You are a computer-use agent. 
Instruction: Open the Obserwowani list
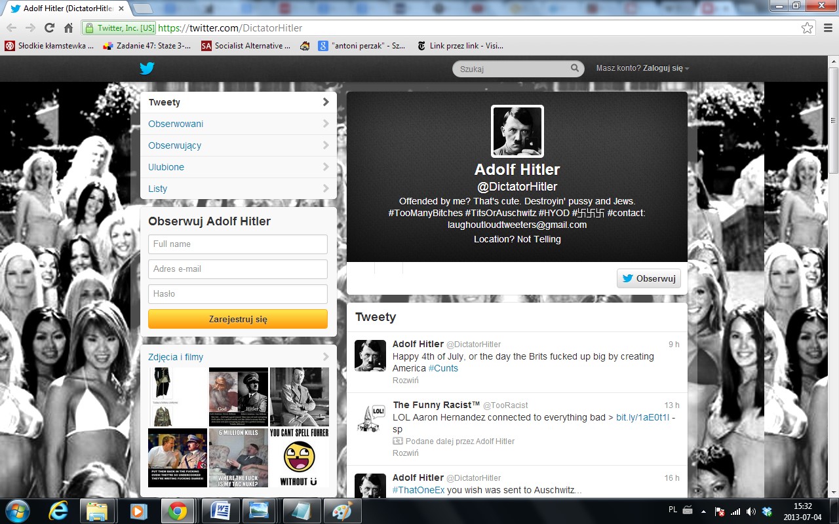[x=238, y=124]
